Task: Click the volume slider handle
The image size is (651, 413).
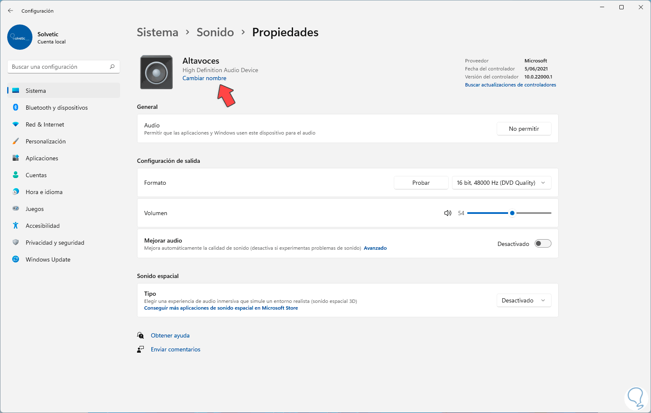Action: pos(512,213)
